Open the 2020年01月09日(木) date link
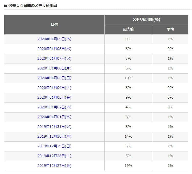This screenshot has width=192, height=174. coord(54,39)
